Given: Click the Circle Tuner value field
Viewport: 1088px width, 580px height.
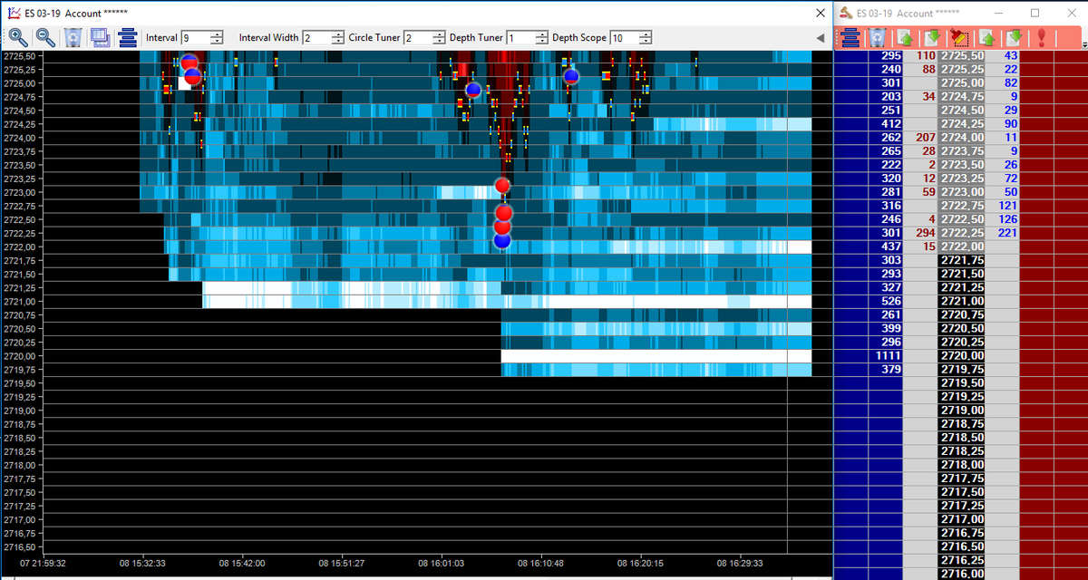Looking at the screenshot, I should (x=419, y=38).
